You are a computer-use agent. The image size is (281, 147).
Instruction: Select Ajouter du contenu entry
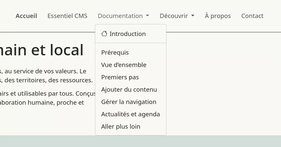click(x=131, y=89)
